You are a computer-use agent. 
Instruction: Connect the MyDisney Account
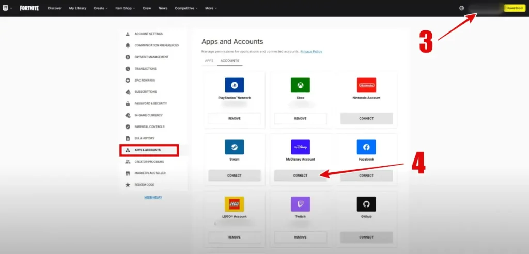(x=300, y=176)
